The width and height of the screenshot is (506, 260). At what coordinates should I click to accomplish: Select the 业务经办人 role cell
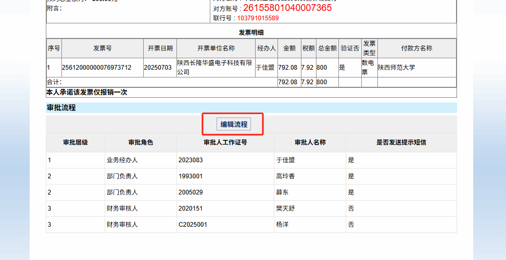click(x=122, y=160)
